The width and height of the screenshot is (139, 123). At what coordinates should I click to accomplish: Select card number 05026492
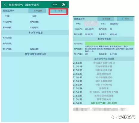(114, 24)
